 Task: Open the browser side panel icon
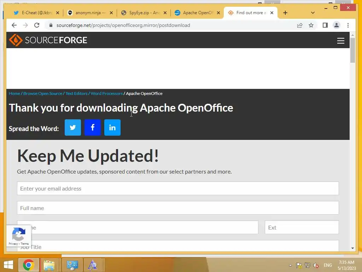[x=325, y=25]
